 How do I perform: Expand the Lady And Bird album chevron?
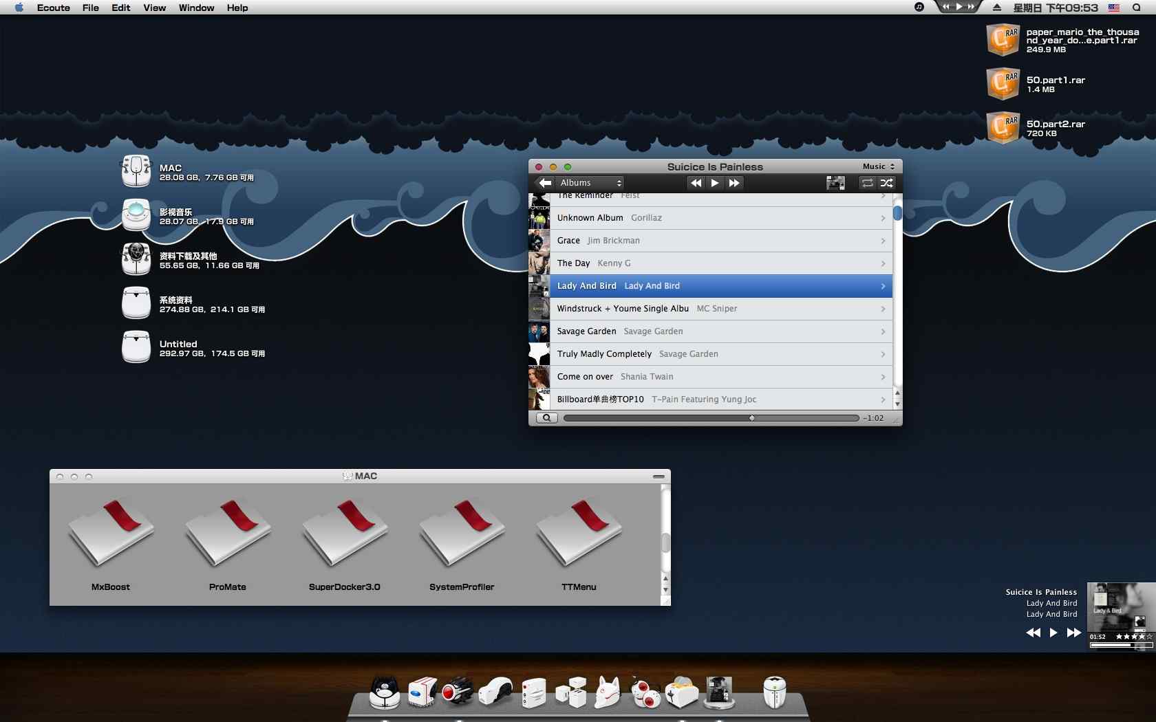[883, 286]
